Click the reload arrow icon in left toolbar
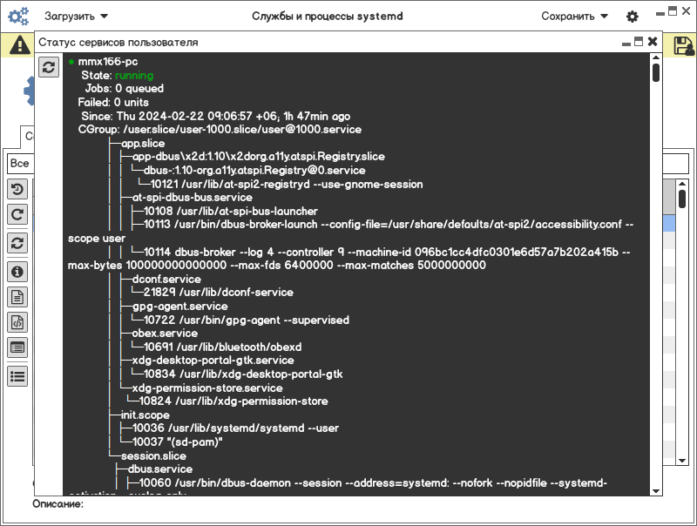Viewport: 697px width, 526px height. click(17, 214)
